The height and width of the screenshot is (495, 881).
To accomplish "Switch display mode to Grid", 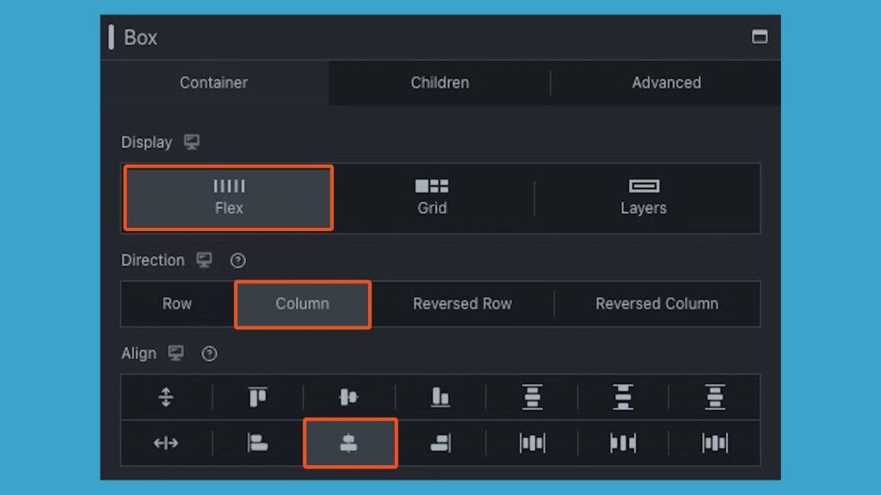I will pyautogui.click(x=432, y=198).
